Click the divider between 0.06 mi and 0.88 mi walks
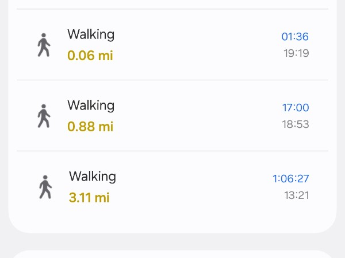The width and height of the screenshot is (345, 258). [x=172, y=80]
